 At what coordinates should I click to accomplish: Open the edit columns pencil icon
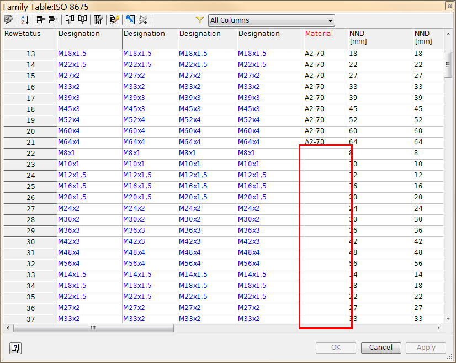(x=98, y=20)
